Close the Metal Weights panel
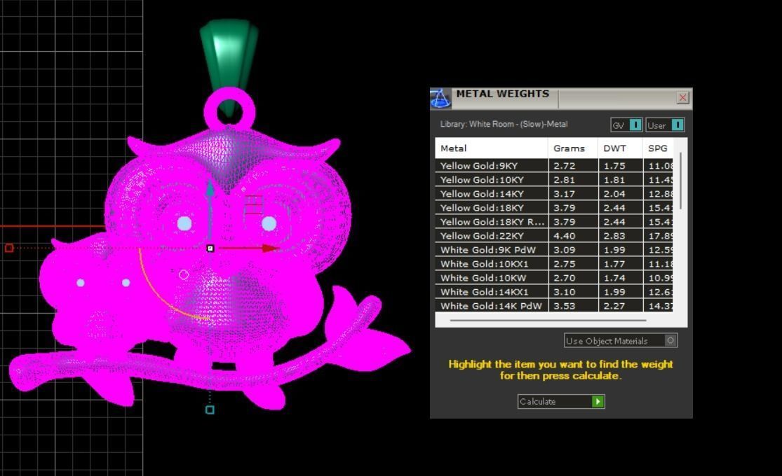This screenshot has height=476, width=782. pyautogui.click(x=682, y=97)
